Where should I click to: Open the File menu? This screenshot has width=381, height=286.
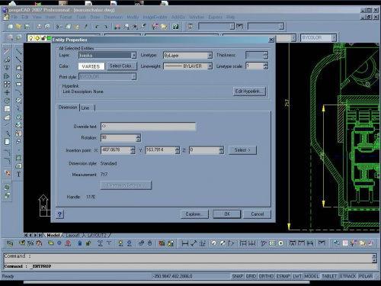14,17
